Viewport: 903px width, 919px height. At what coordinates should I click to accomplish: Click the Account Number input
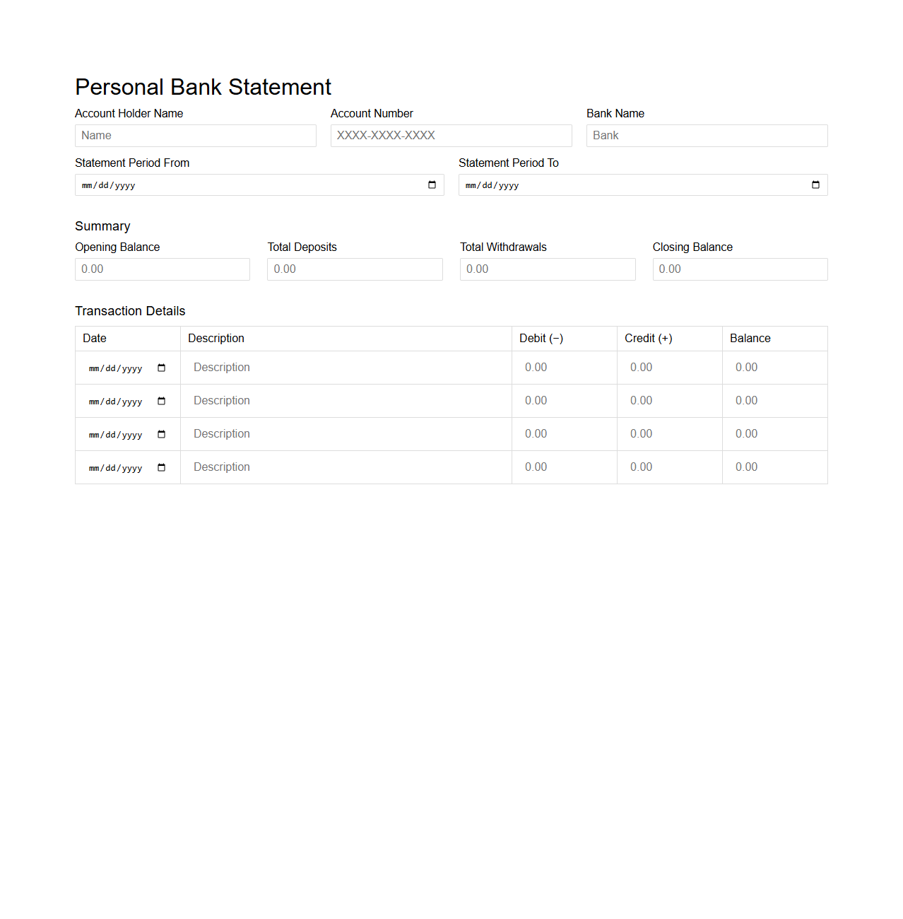pos(451,135)
